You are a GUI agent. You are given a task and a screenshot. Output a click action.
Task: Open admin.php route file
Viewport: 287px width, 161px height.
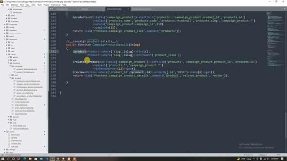coord(15,135)
